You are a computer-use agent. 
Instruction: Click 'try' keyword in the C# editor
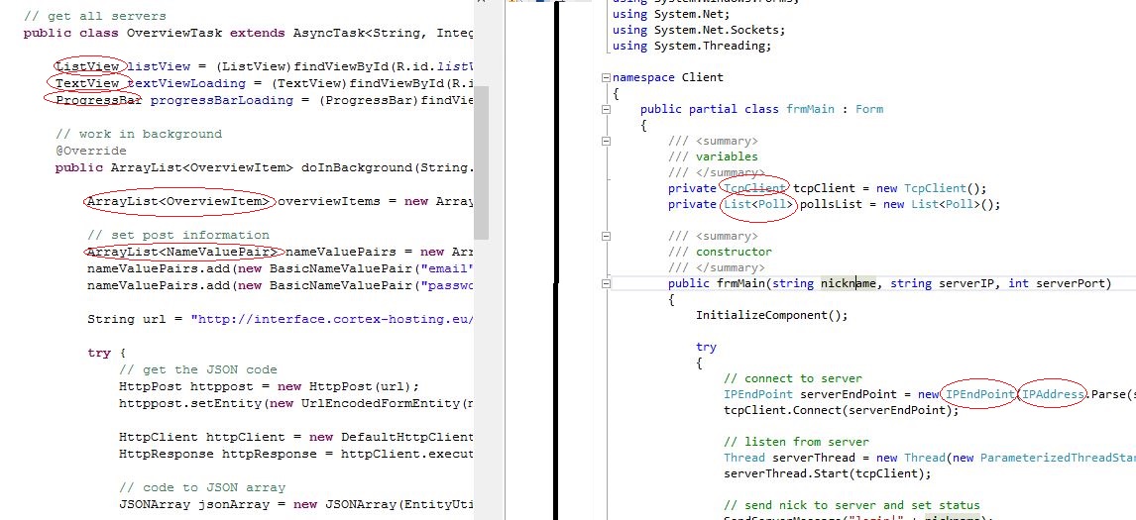point(707,347)
